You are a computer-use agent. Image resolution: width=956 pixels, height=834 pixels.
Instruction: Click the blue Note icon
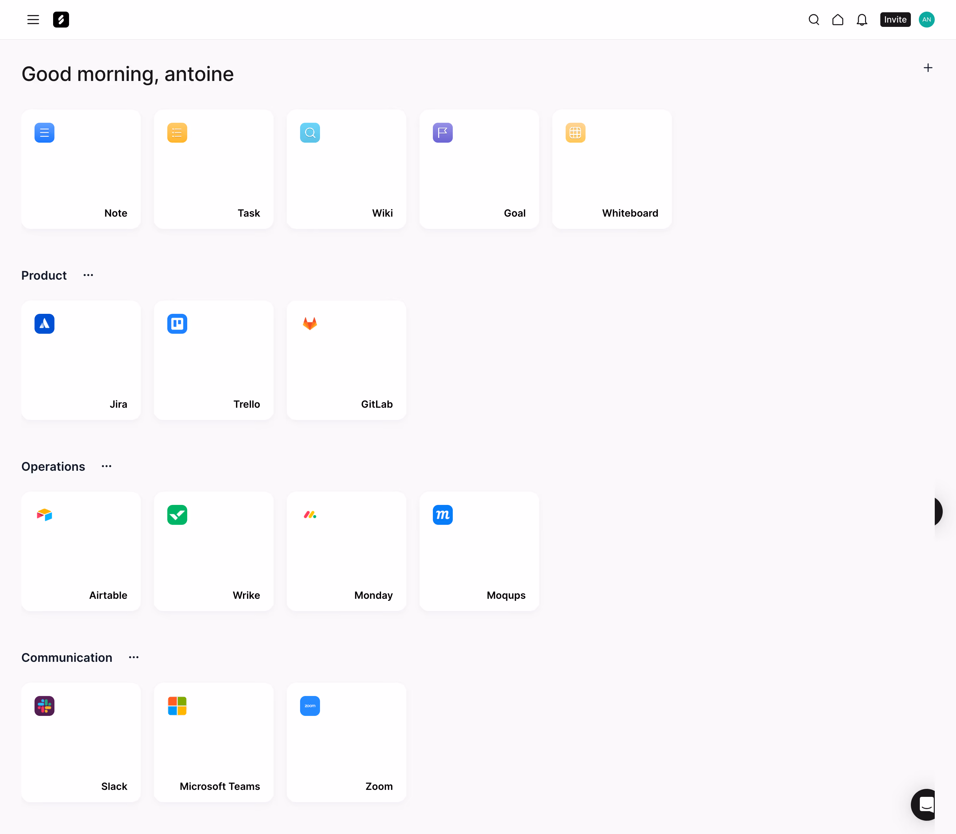pyautogui.click(x=44, y=133)
